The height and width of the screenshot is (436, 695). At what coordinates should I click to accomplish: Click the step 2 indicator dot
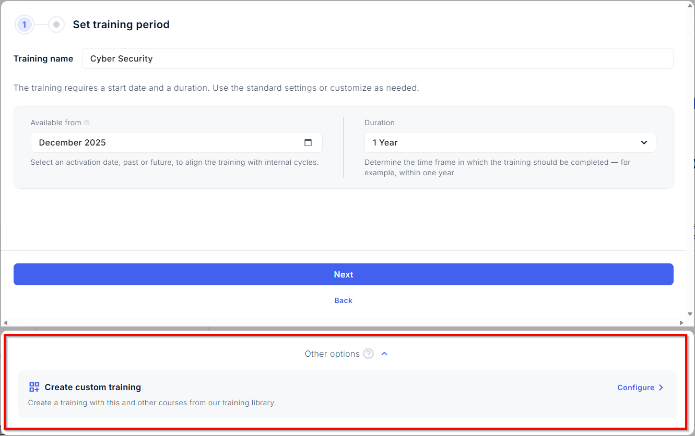[x=56, y=25]
